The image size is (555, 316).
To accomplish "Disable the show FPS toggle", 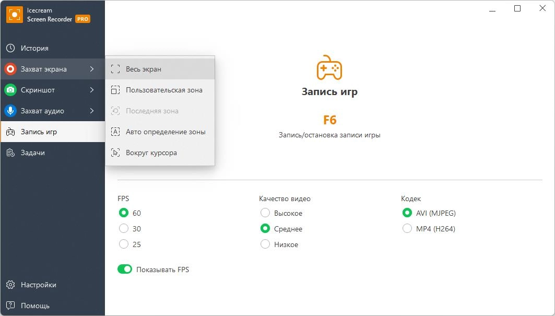I will [125, 270].
